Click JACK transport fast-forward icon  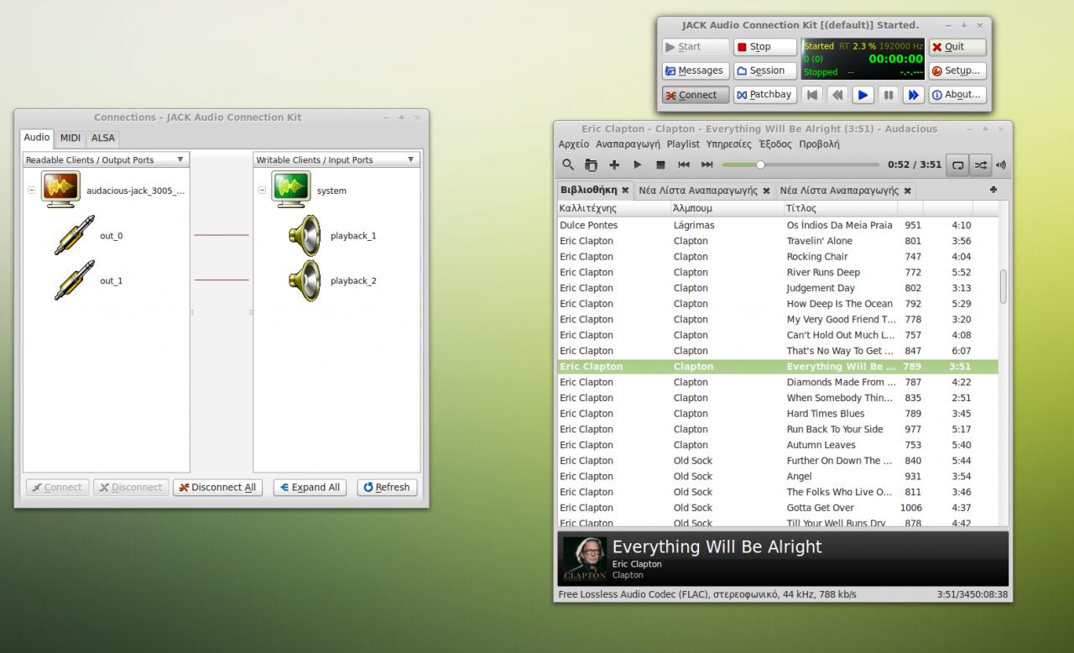point(913,95)
